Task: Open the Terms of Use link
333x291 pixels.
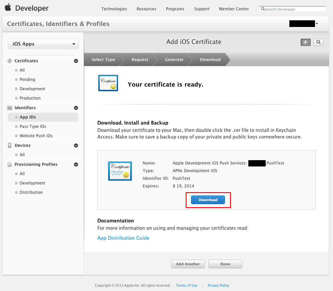Action: pos(186,285)
